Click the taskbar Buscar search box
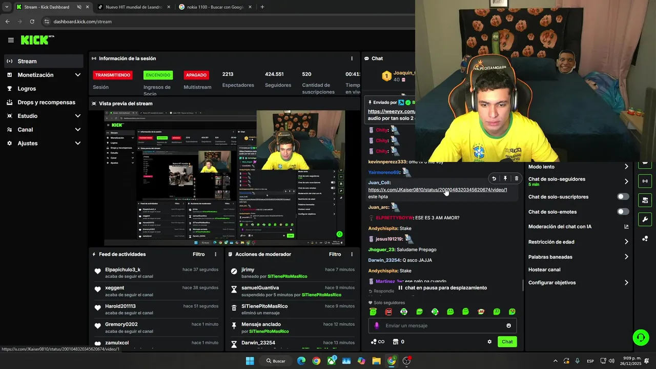The width and height of the screenshot is (656, 369). click(x=276, y=361)
